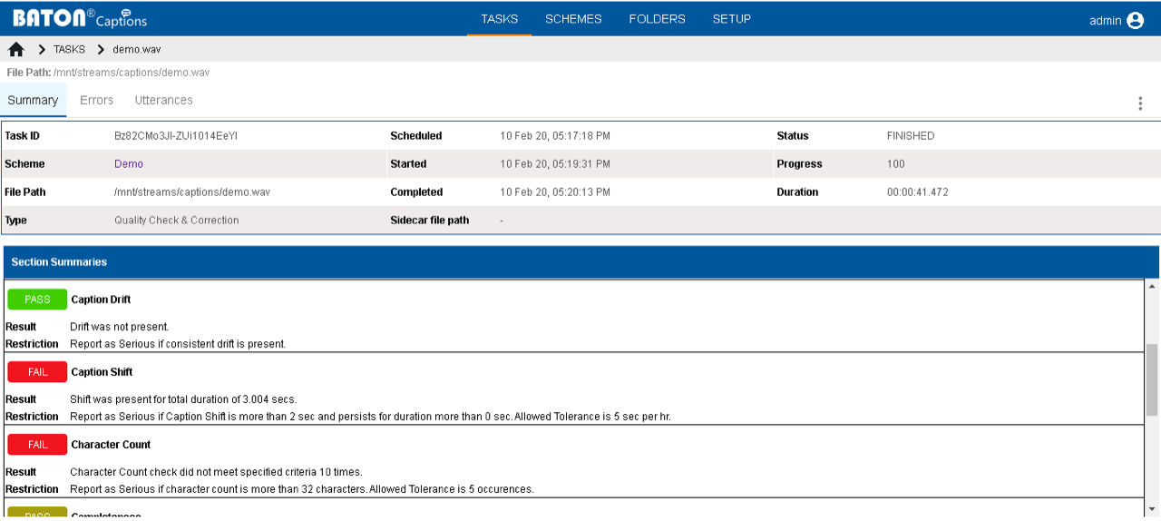1161x521 pixels.
Task: Click the scrollbar down arrow in Section Summaries
Action: tap(1152, 508)
